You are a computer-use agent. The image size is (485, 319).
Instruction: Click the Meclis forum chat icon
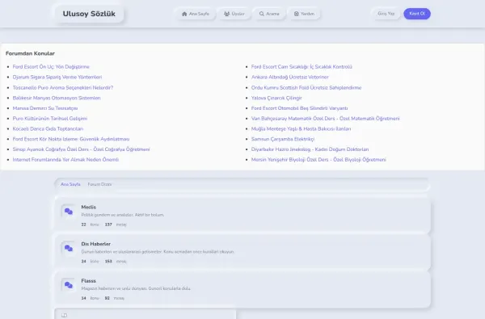(69, 212)
